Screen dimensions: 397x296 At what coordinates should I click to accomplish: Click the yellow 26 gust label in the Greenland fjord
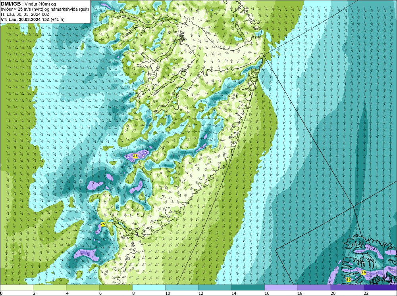point(135,156)
